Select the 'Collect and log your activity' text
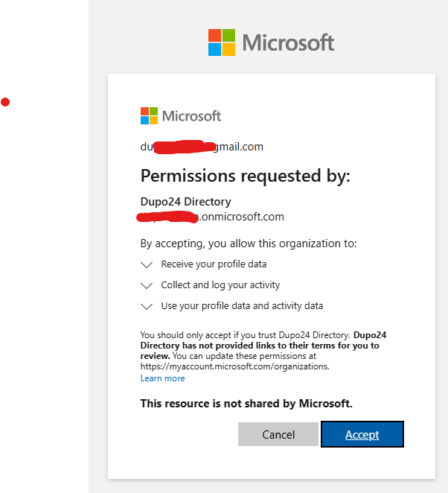448x493 pixels. click(220, 285)
